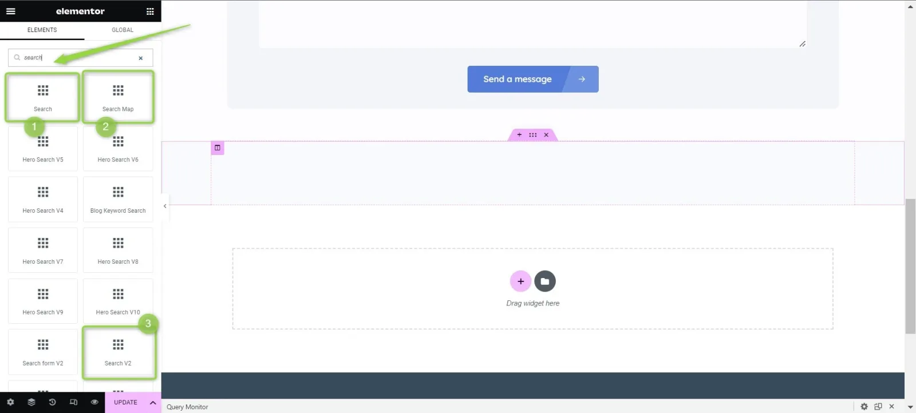Toggle Query Monitor panel position

click(878, 407)
